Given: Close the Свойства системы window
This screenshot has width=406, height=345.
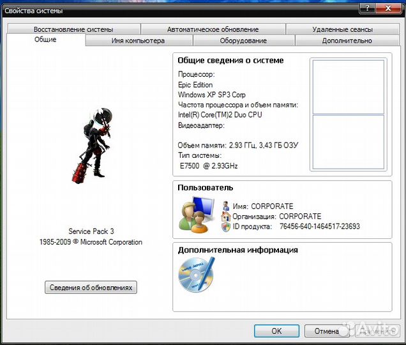Looking at the screenshot, I should 390,9.
